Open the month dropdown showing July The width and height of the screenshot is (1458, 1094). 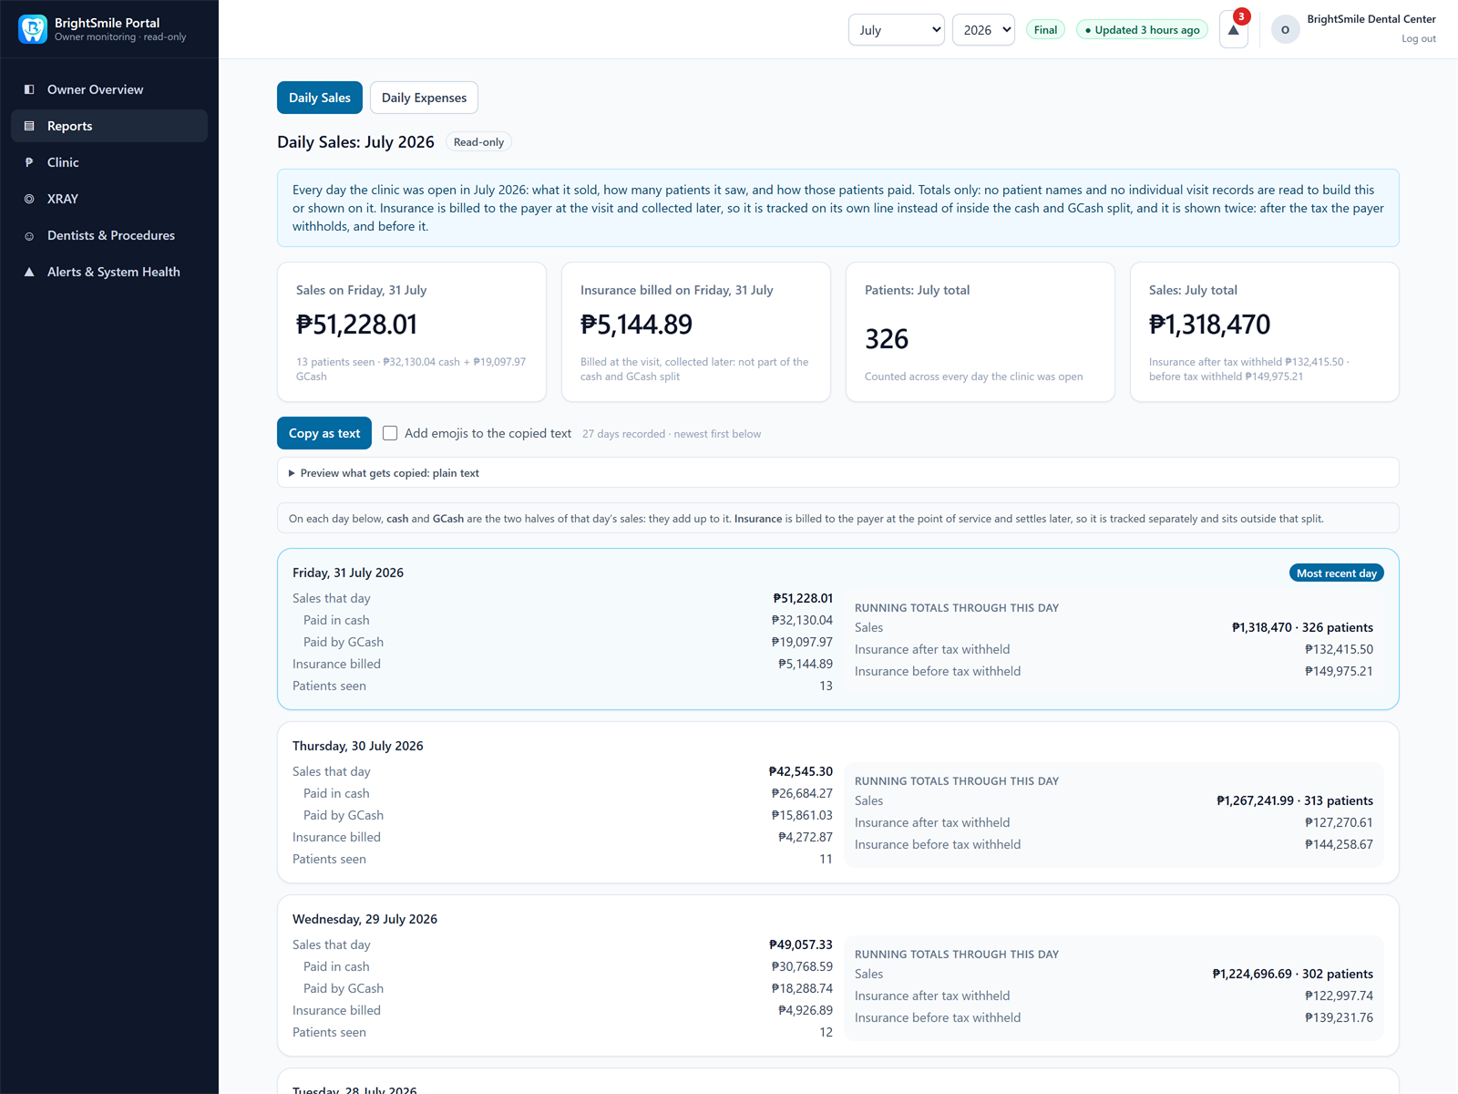[x=897, y=30]
